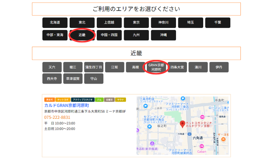Choose the 東京 area
The height and width of the screenshot is (160, 272).
tap(136, 22)
